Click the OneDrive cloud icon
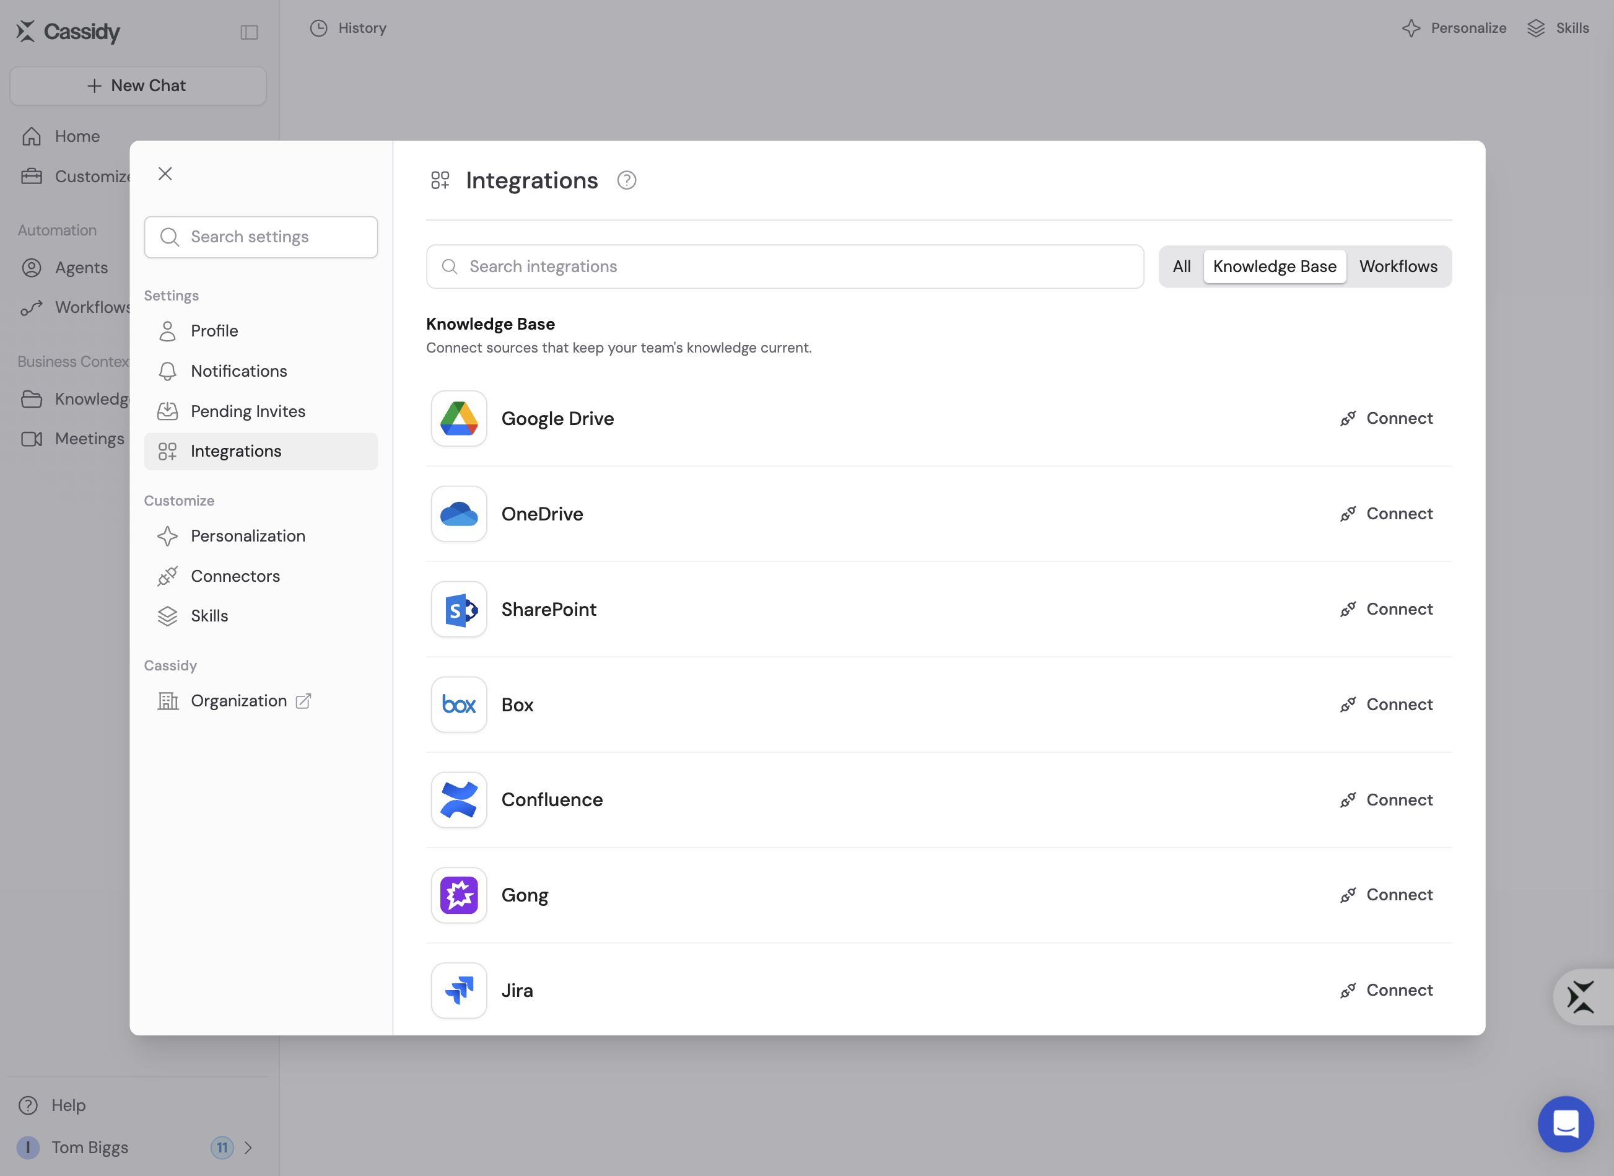This screenshot has width=1614, height=1176. (x=459, y=514)
